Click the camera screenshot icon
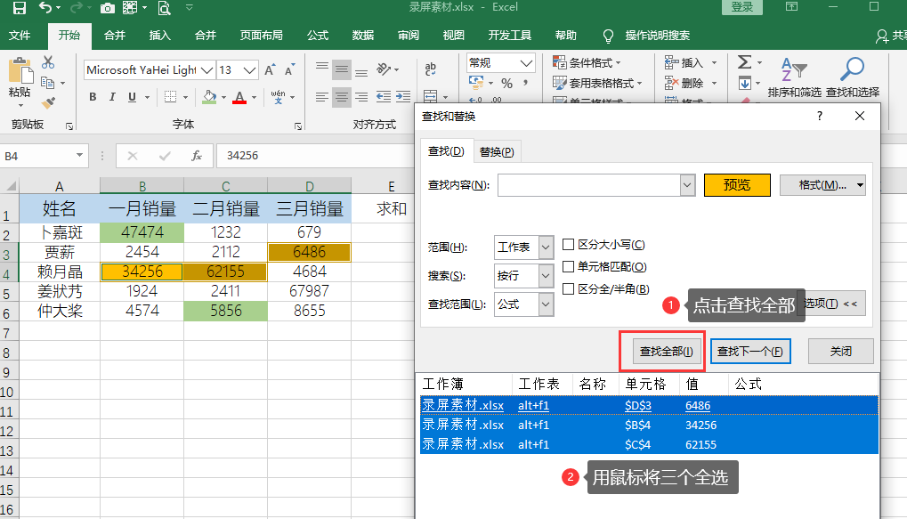Viewport: 907px width, 519px height. point(107,8)
